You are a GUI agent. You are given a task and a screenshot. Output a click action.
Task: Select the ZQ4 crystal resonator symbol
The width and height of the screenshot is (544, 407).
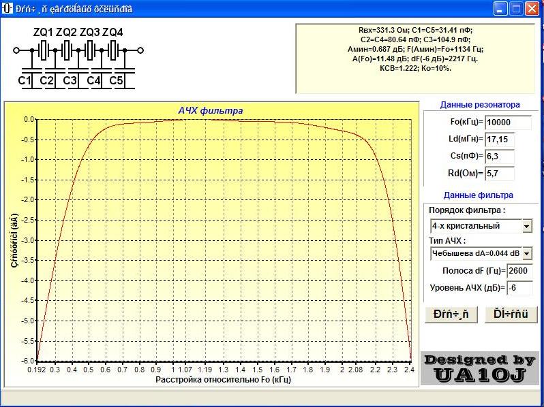point(113,50)
